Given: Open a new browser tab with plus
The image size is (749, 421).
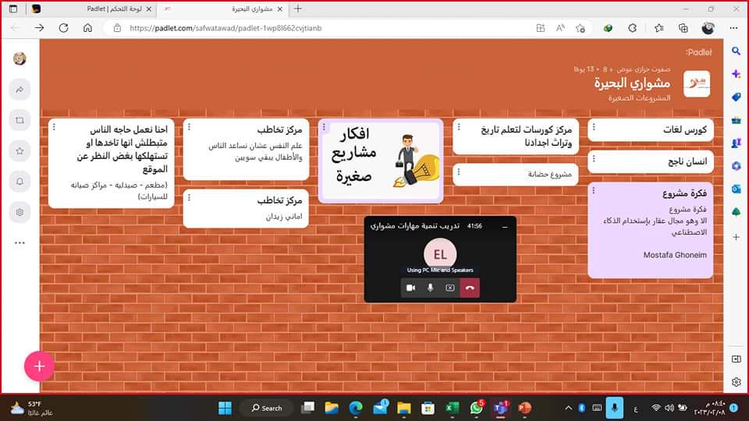Looking at the screenshot, I should point(297,9).
